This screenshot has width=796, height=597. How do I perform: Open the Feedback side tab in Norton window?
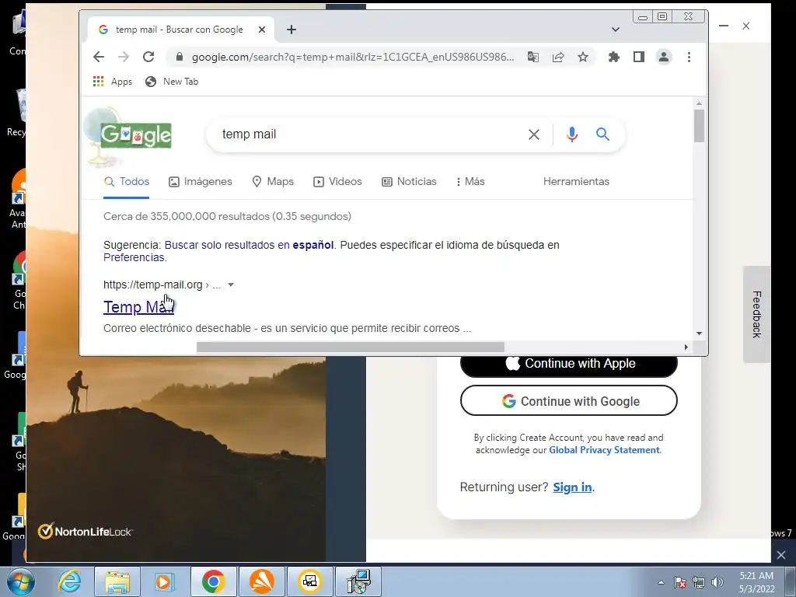[756, 314]
